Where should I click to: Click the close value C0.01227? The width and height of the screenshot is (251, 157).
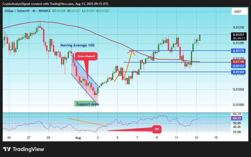103,11
